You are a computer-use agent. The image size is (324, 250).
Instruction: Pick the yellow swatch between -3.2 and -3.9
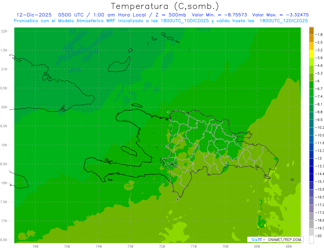311,54
